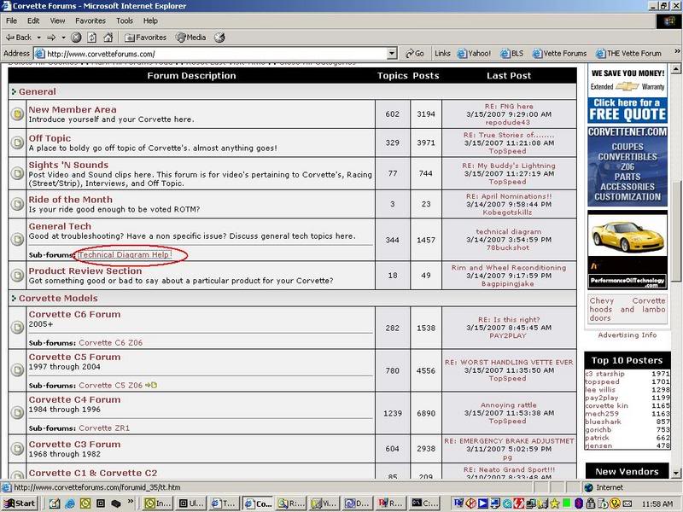Click the Ride of the Month folder icon
The image size is (683, 512).
[17, 204]
